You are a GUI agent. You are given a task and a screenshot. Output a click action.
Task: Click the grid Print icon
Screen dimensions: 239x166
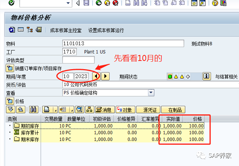(x=47, y=110)
